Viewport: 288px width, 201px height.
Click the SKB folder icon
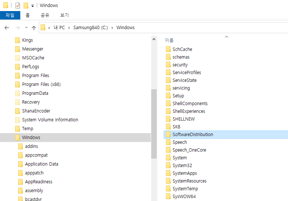(x=168, y=127)
